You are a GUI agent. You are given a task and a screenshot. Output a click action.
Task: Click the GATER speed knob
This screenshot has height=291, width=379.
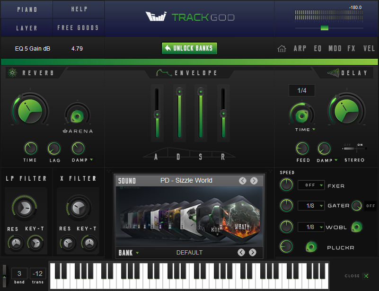(x=286, y=206)
